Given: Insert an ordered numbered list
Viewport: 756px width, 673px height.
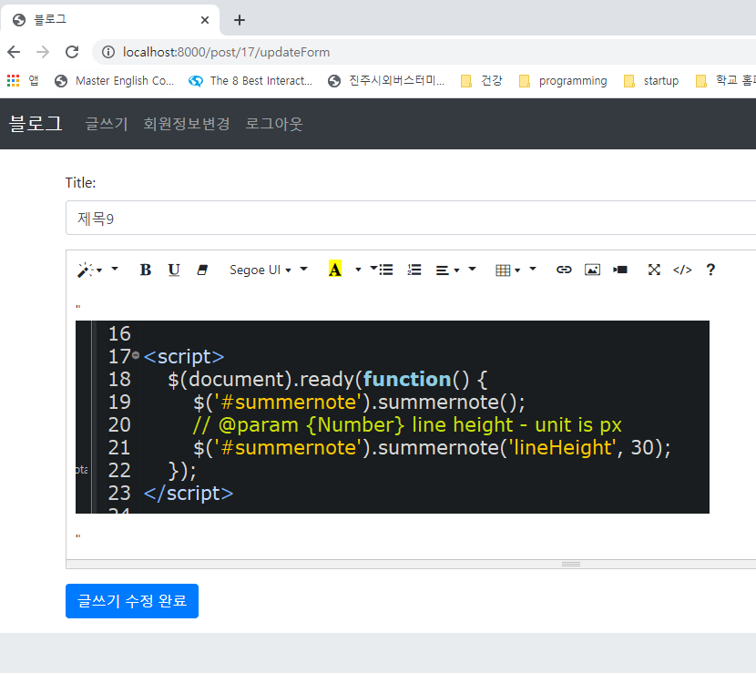Looking at the screenshot, I should tap(414, 270).
